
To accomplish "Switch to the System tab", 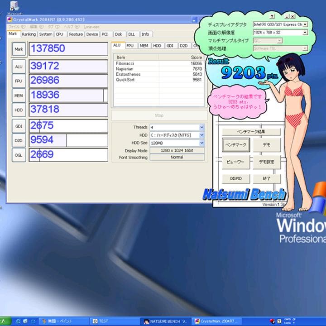I will (46, 34).
